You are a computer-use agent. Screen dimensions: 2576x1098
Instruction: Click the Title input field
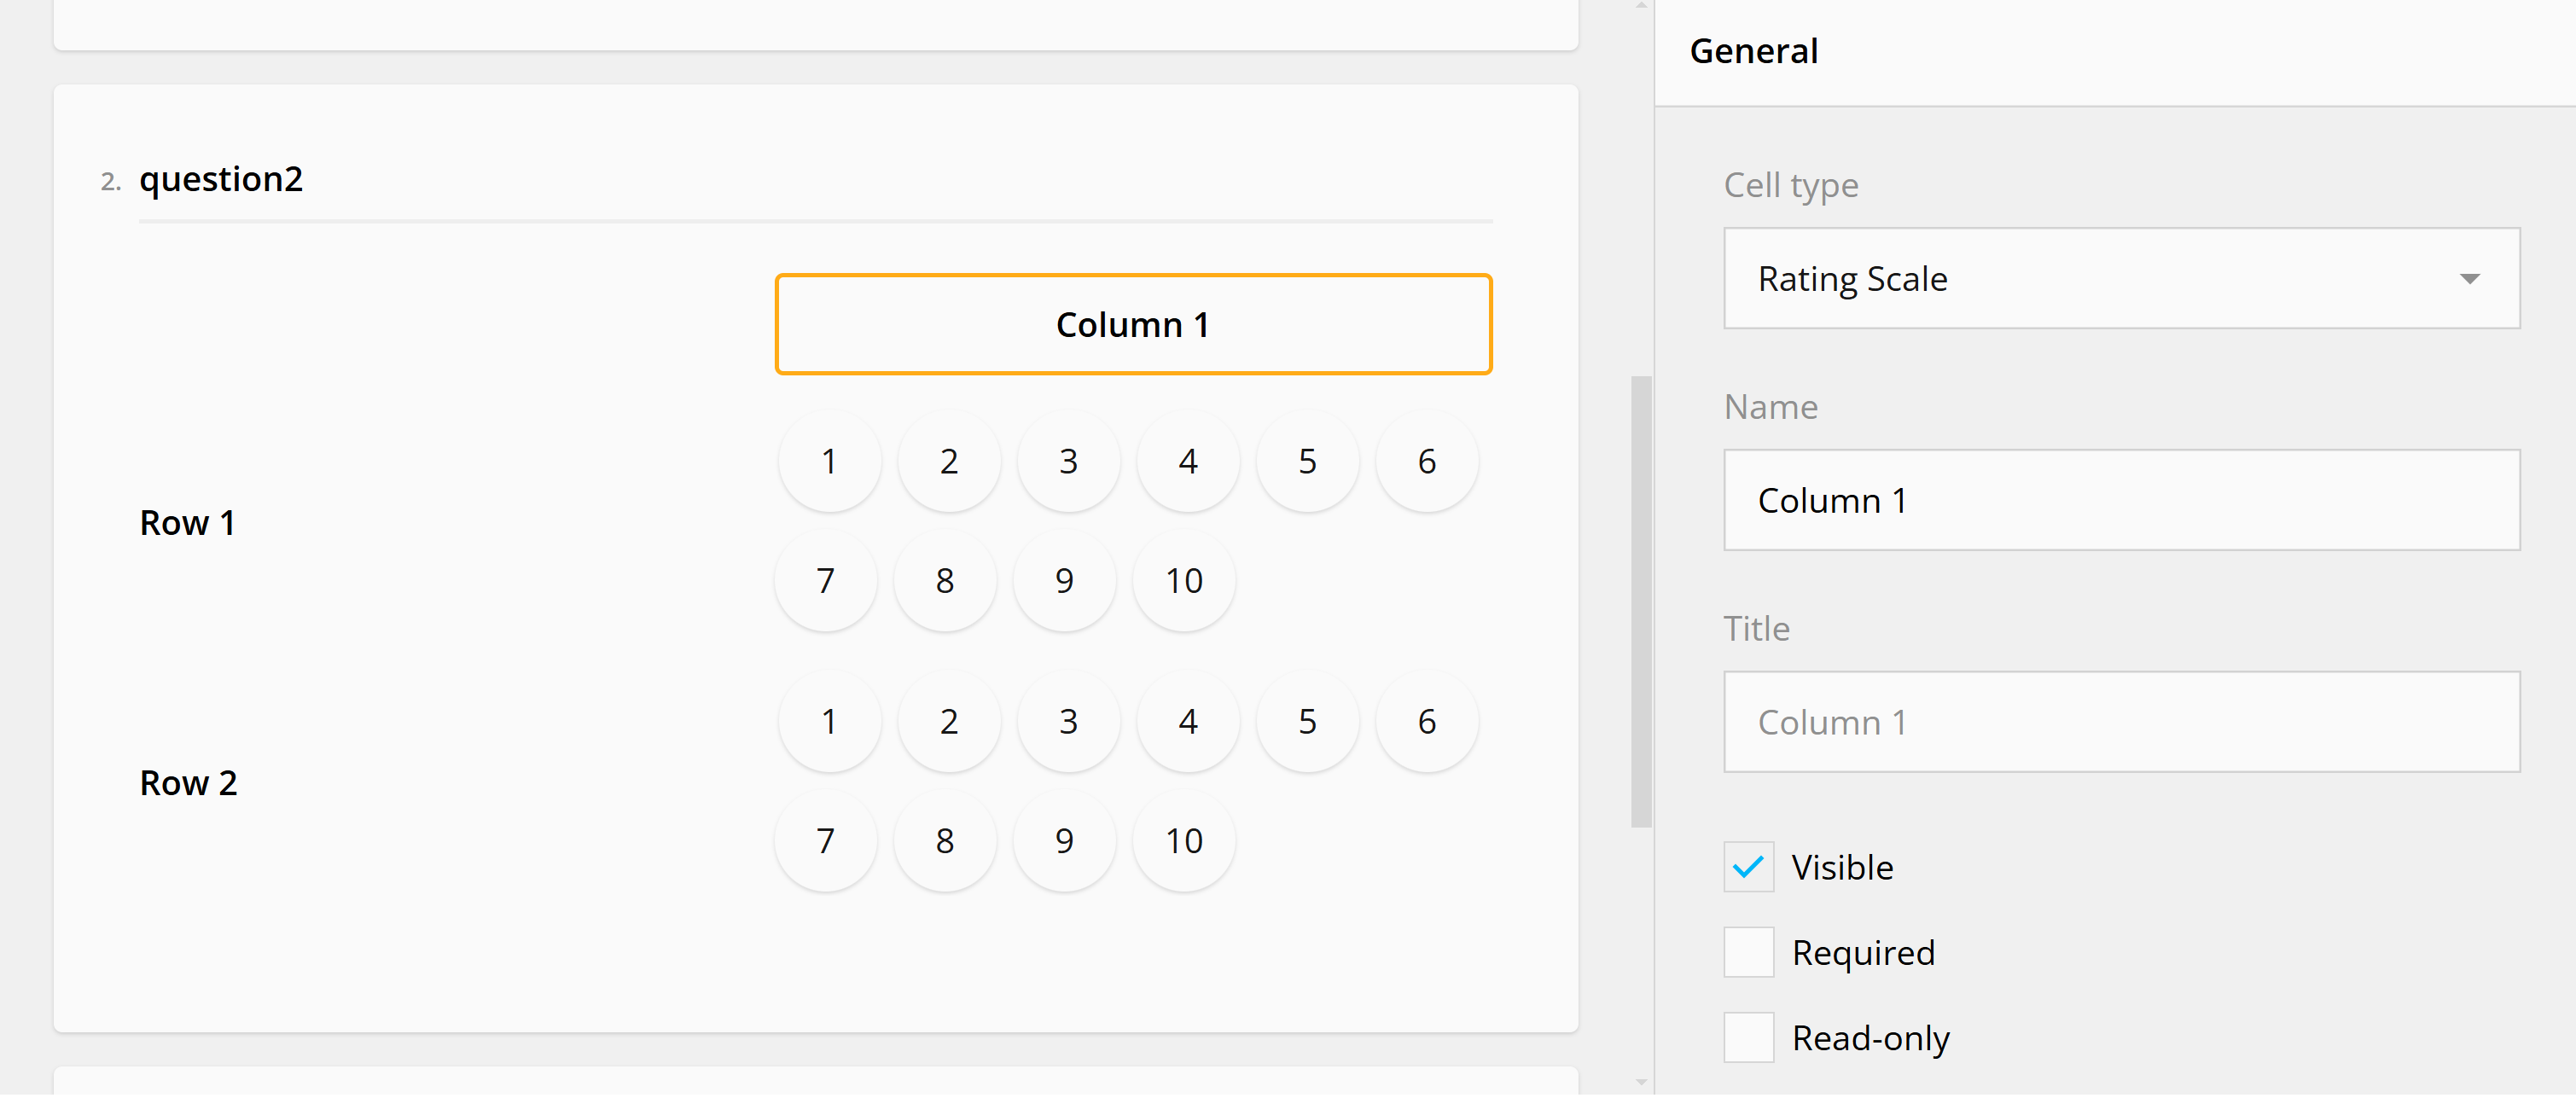click(x=2120, y=723)
